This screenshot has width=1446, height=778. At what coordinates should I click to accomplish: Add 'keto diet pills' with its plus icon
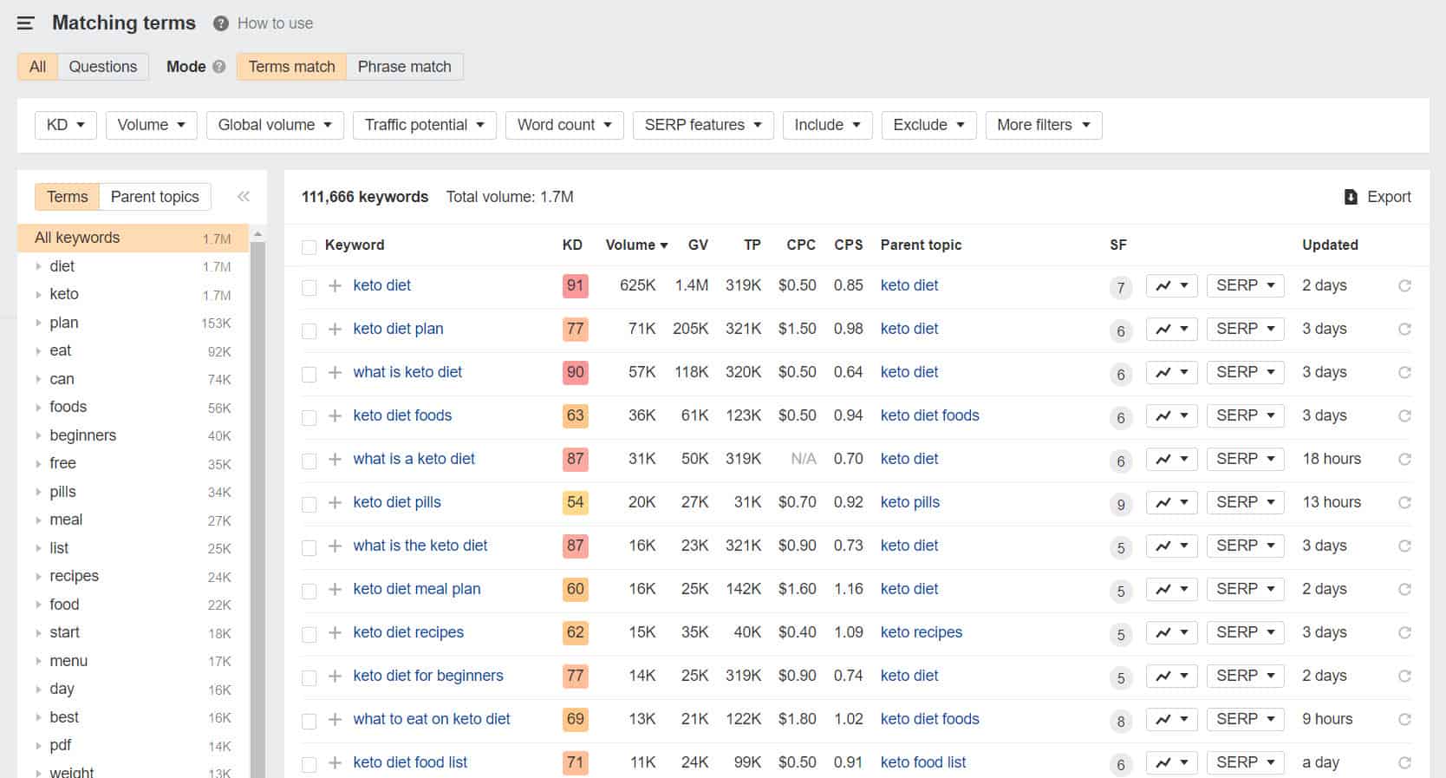pyautogui.click(x=335, y=503)
